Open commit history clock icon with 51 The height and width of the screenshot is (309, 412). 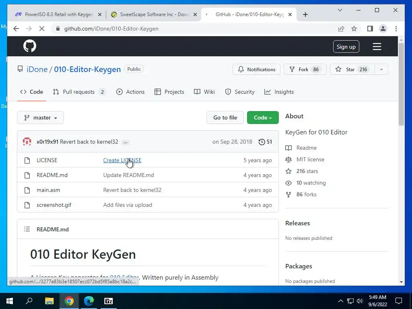tap(265, 142)
